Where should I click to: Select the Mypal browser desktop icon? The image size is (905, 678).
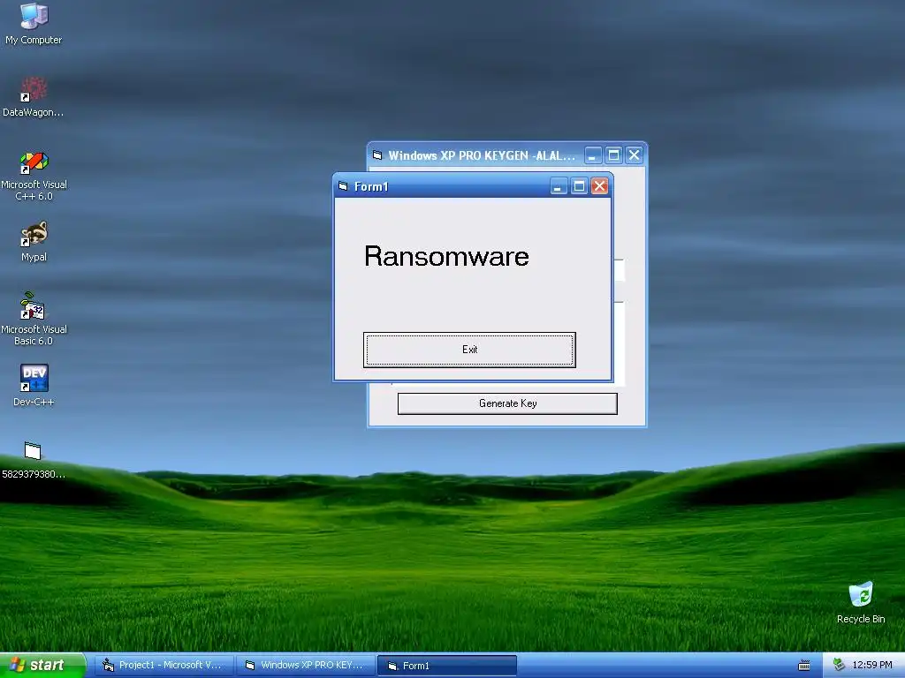point(34,242)
